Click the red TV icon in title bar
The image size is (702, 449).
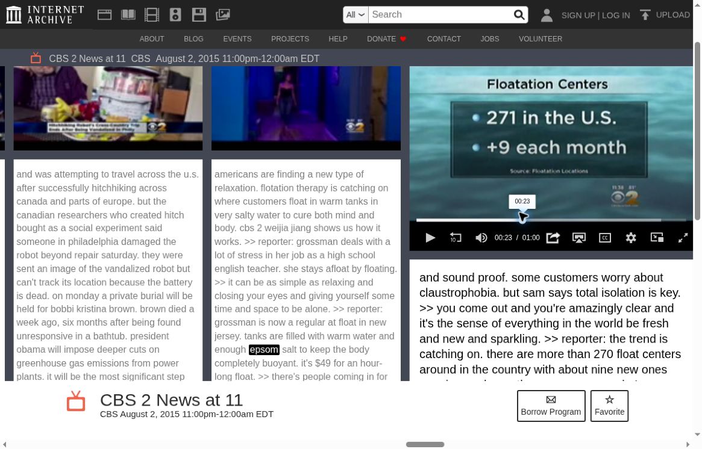click(x=36, y=58)
